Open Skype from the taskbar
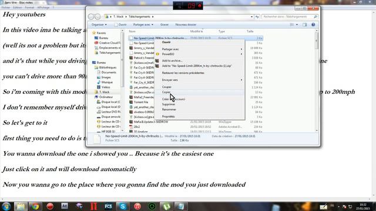Screen dimensions: 376x211 coord(123,206)
